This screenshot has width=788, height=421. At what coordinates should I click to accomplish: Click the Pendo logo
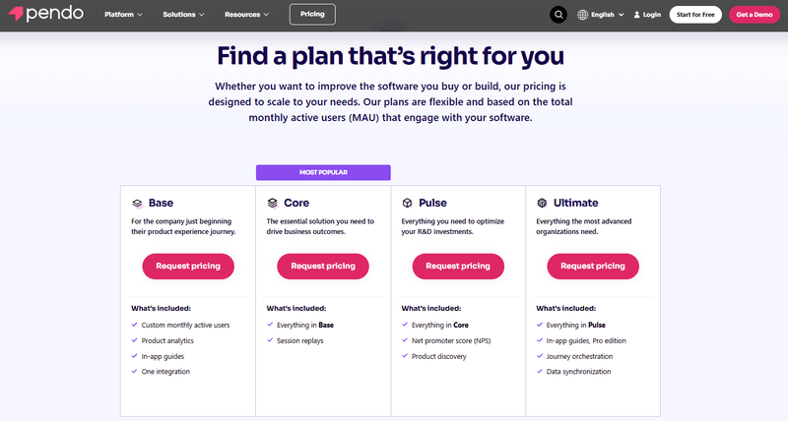(44, 15)
